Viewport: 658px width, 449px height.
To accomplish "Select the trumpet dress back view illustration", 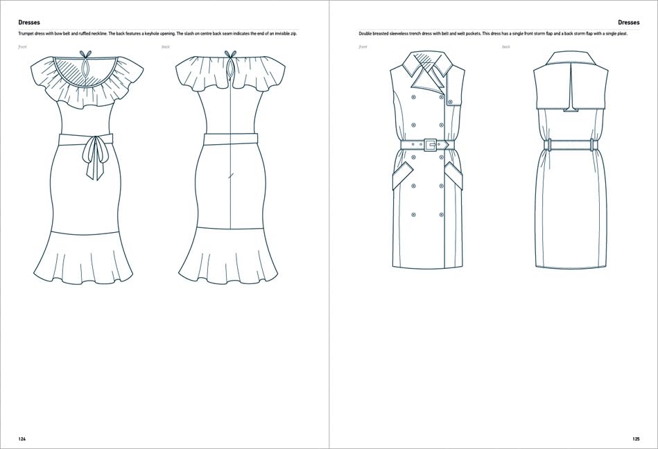I will click(x=229, y=166).
